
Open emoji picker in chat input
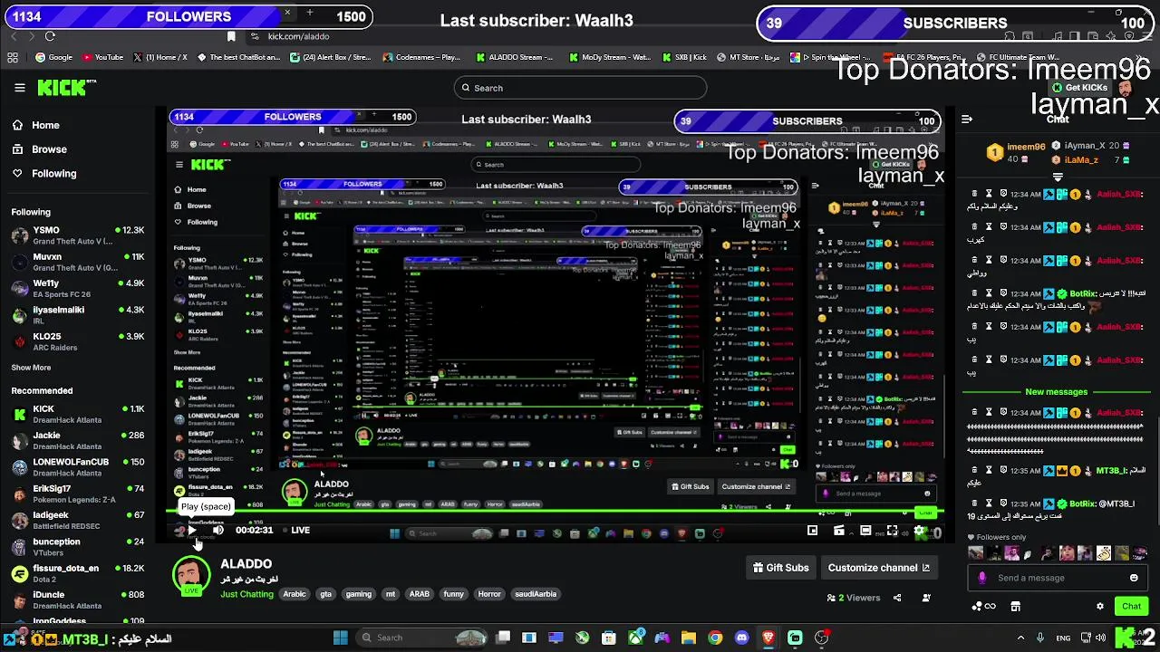1134,578
